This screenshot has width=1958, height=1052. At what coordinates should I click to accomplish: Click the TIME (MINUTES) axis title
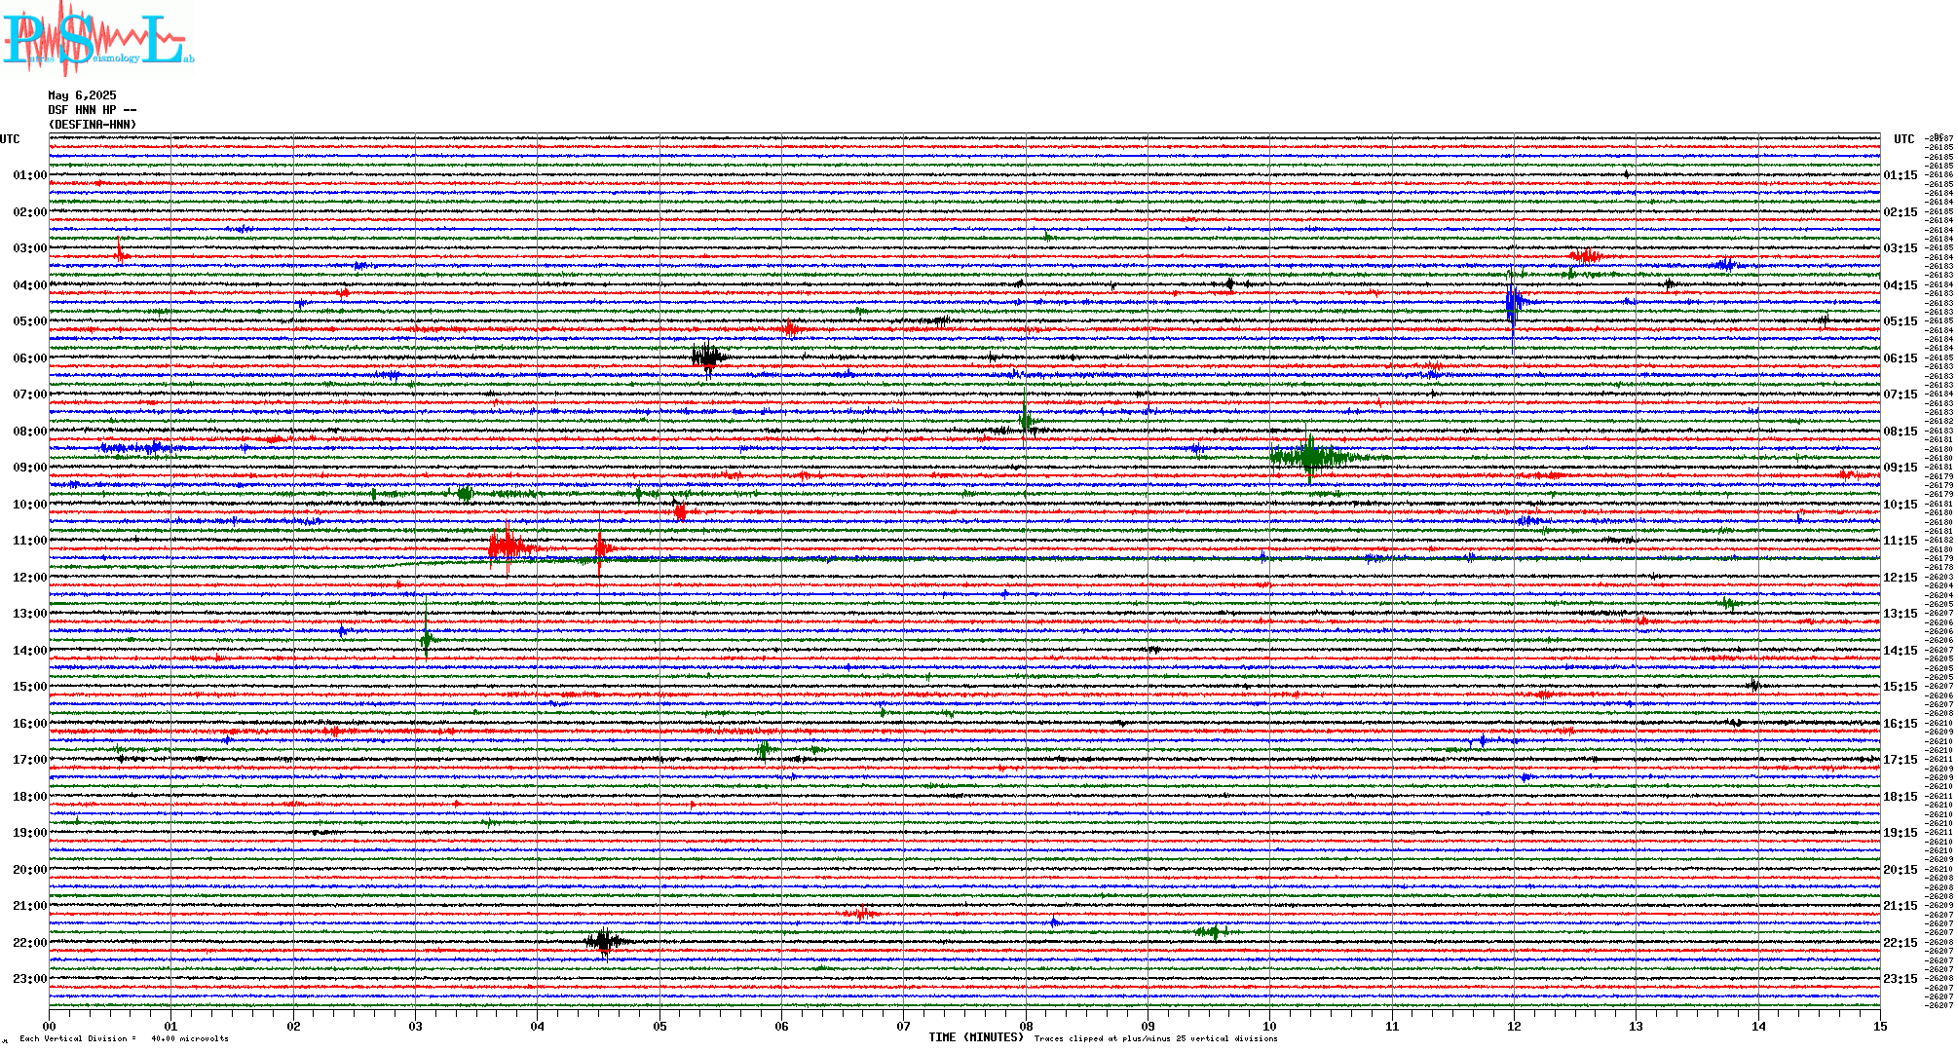[x=976, y=1037]
